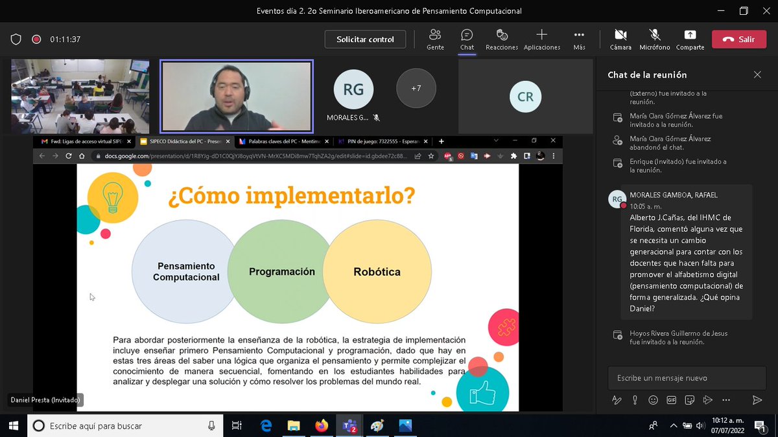This screenshot has width=778, height=437.
Task: Click RG avatar in the chat message
Action: pyautogui.click(x=617, y=199)
